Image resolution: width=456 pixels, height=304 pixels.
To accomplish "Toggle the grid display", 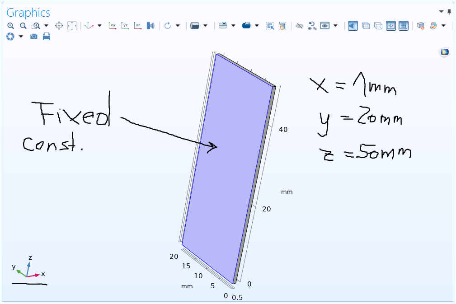I will 404,26.
